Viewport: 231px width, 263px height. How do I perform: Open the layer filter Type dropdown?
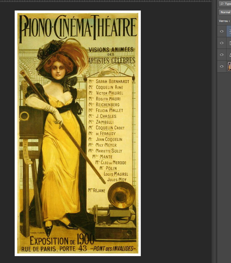(x=225, y=4)
